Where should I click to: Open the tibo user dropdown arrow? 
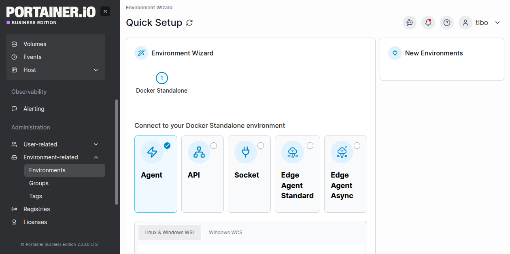[497, 23]
